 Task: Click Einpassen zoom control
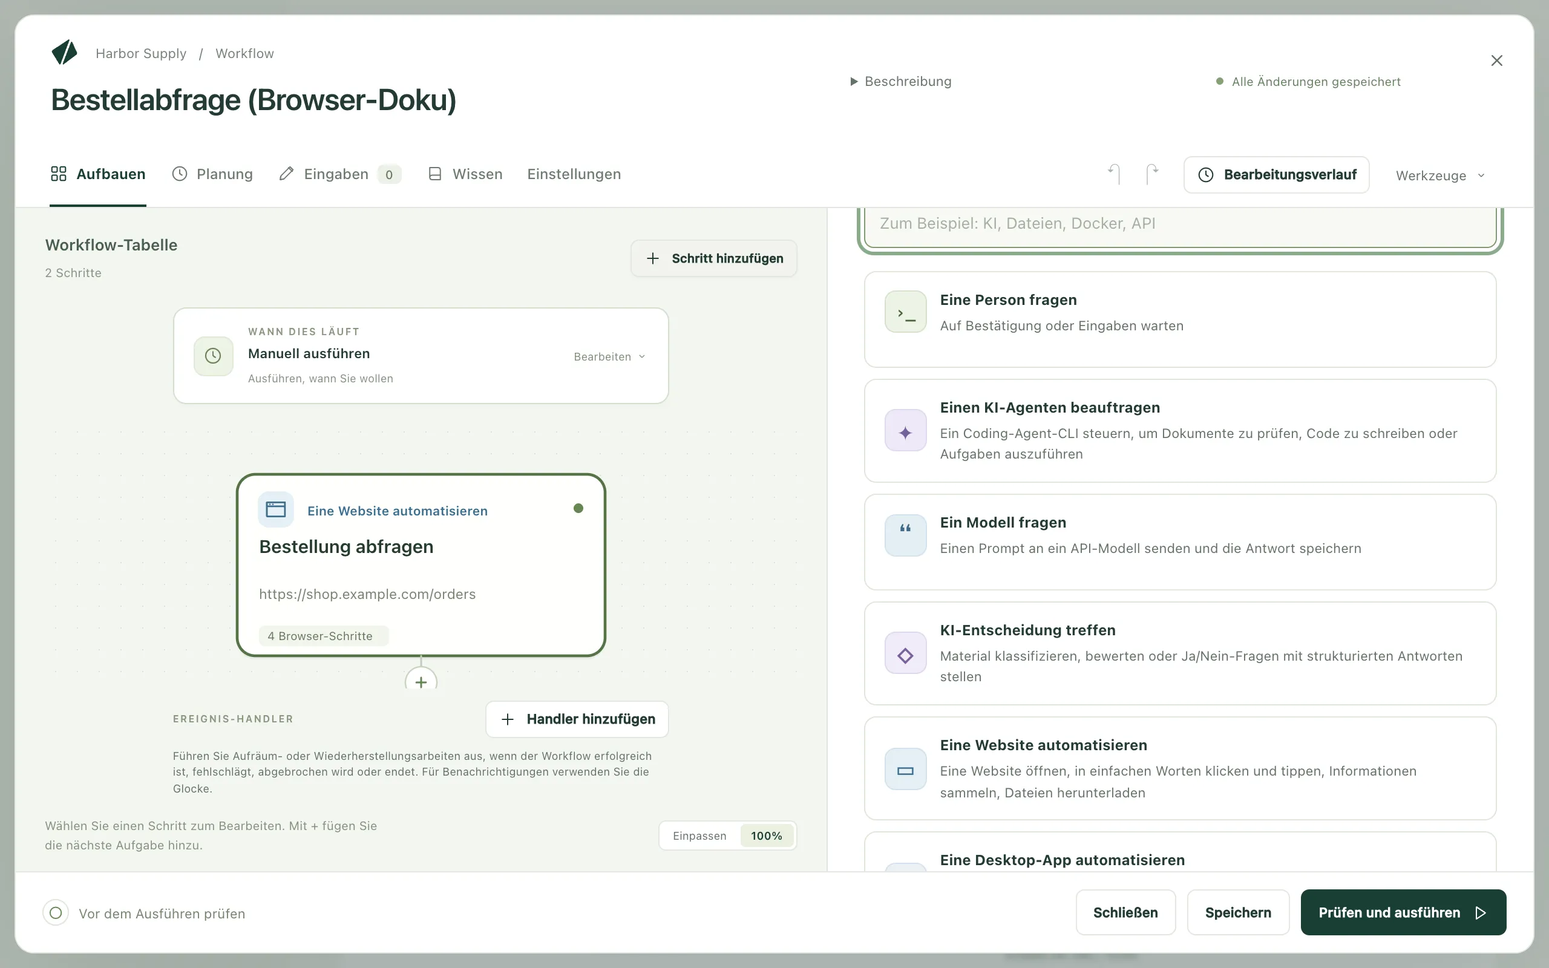699,836
